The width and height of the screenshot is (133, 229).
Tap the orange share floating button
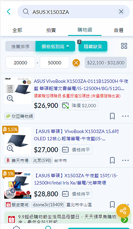pos(123,211)
